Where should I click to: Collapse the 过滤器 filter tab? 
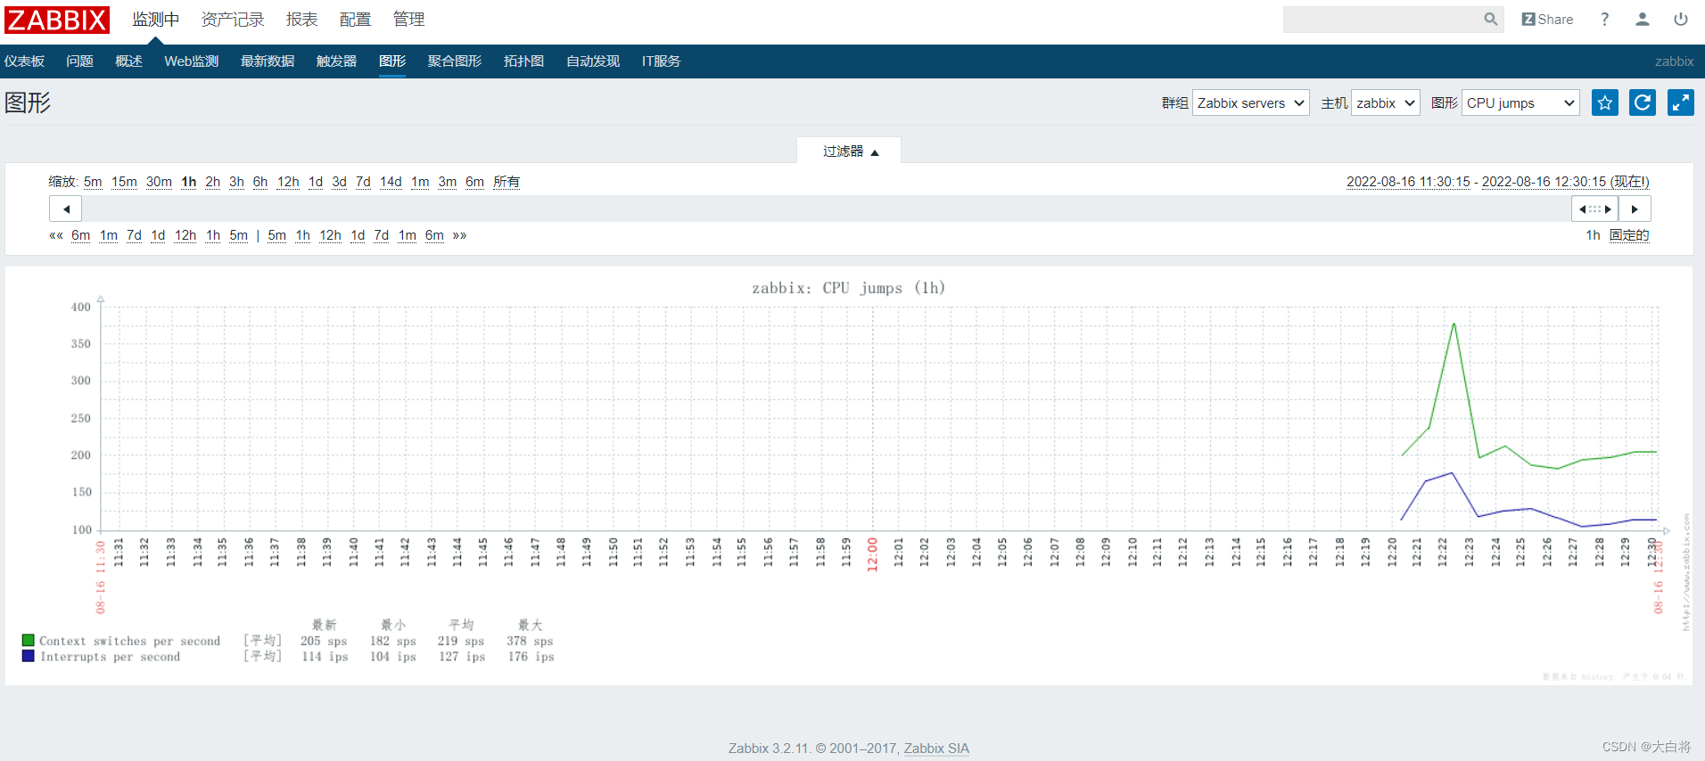(x=849, y=151)
